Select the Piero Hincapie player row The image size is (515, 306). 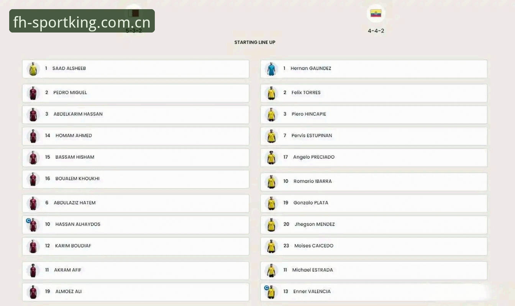coord(374,114)
